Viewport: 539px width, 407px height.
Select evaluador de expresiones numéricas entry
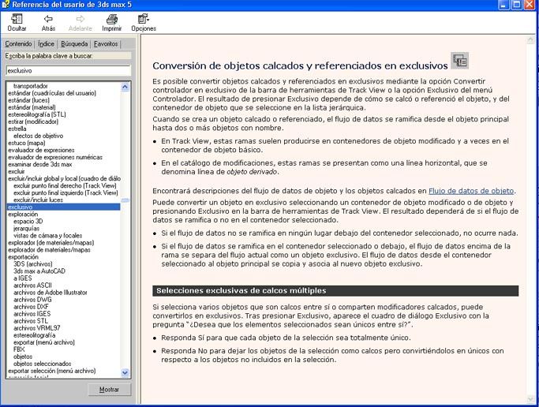tap(55, 157)
